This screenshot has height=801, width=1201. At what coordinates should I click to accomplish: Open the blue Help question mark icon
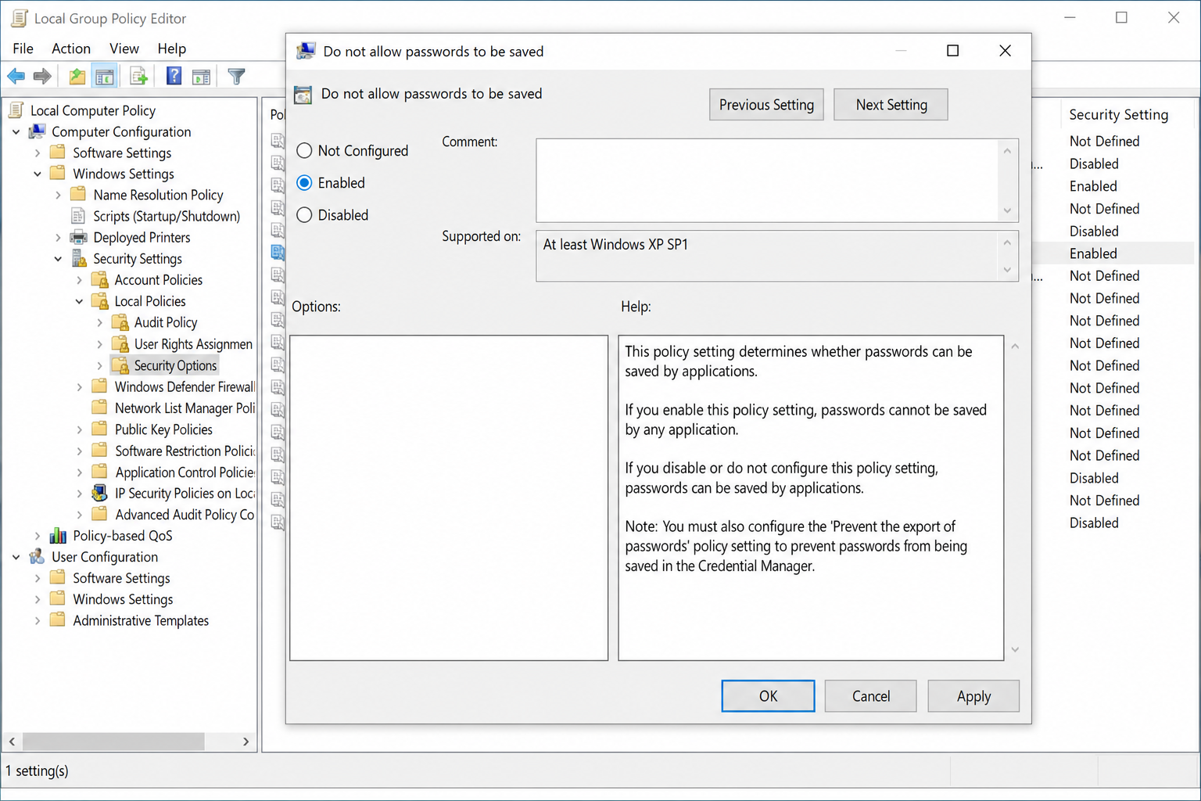pyautogui.click(x=174, y=76)
